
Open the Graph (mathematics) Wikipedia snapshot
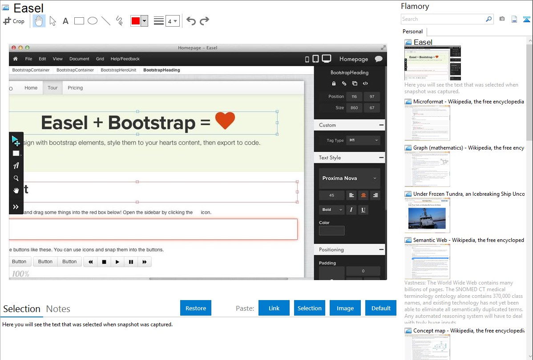[x=427, y=169]
